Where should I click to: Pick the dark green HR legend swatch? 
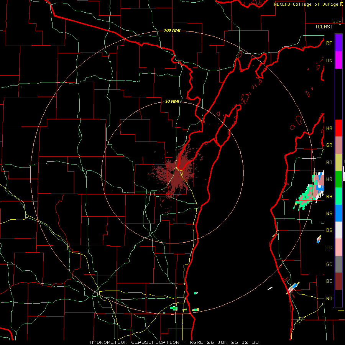click(x=338, y=179)
